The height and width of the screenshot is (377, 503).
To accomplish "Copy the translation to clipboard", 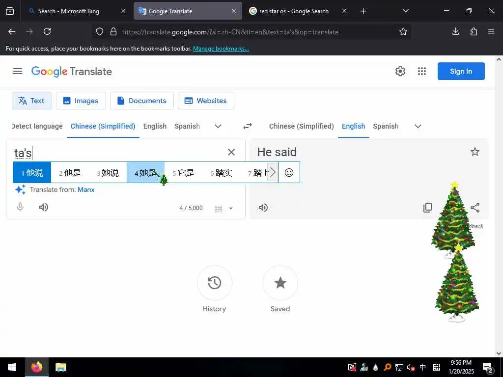I will pyautogui.click(x=427, y=208).
